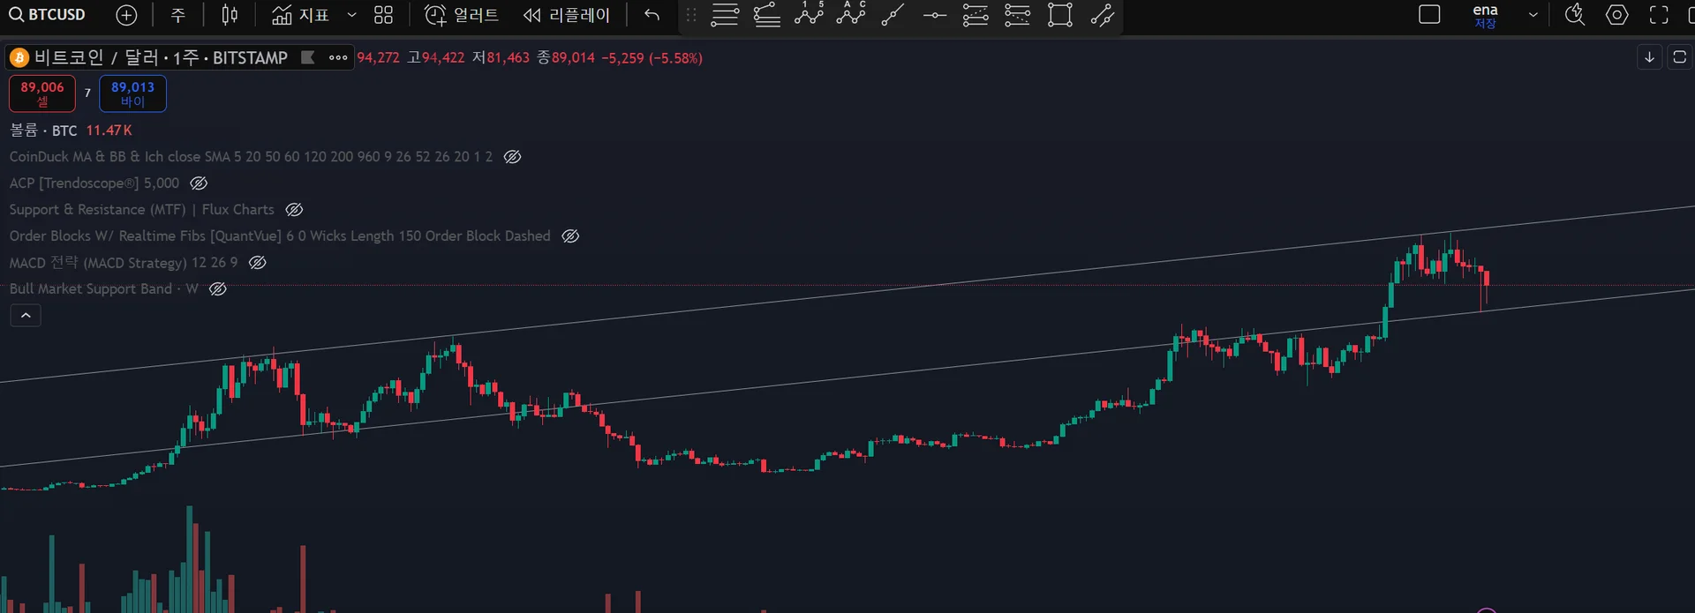Click the Order Blocks W/ Realtime Fibs legend name
Viewport: 1695px width, 613px height.
click(280, 236)
